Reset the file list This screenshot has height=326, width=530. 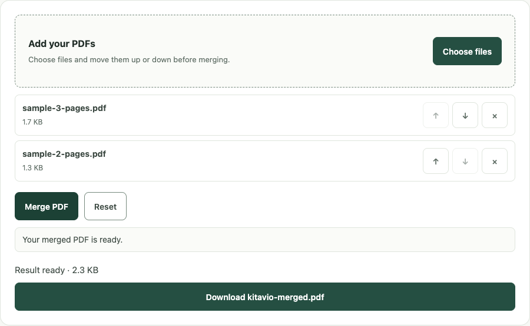[x=105, y=206]
